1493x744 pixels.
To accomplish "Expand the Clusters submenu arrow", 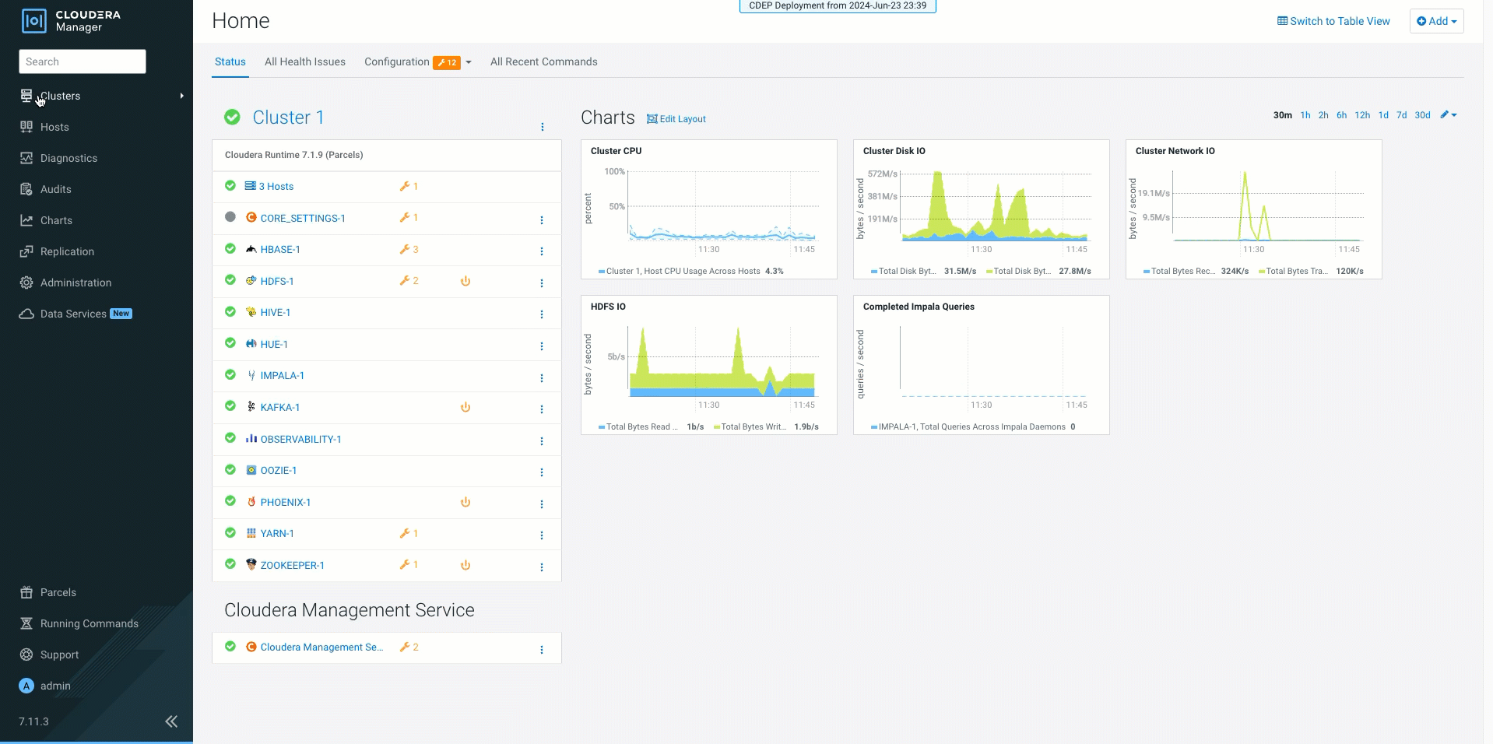I will coord(181,96).
